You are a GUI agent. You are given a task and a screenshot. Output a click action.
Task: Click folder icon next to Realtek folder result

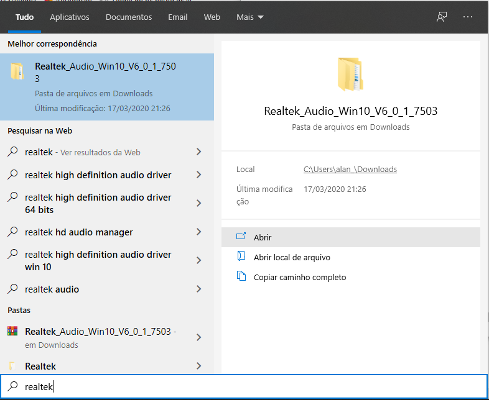(12, 366)
